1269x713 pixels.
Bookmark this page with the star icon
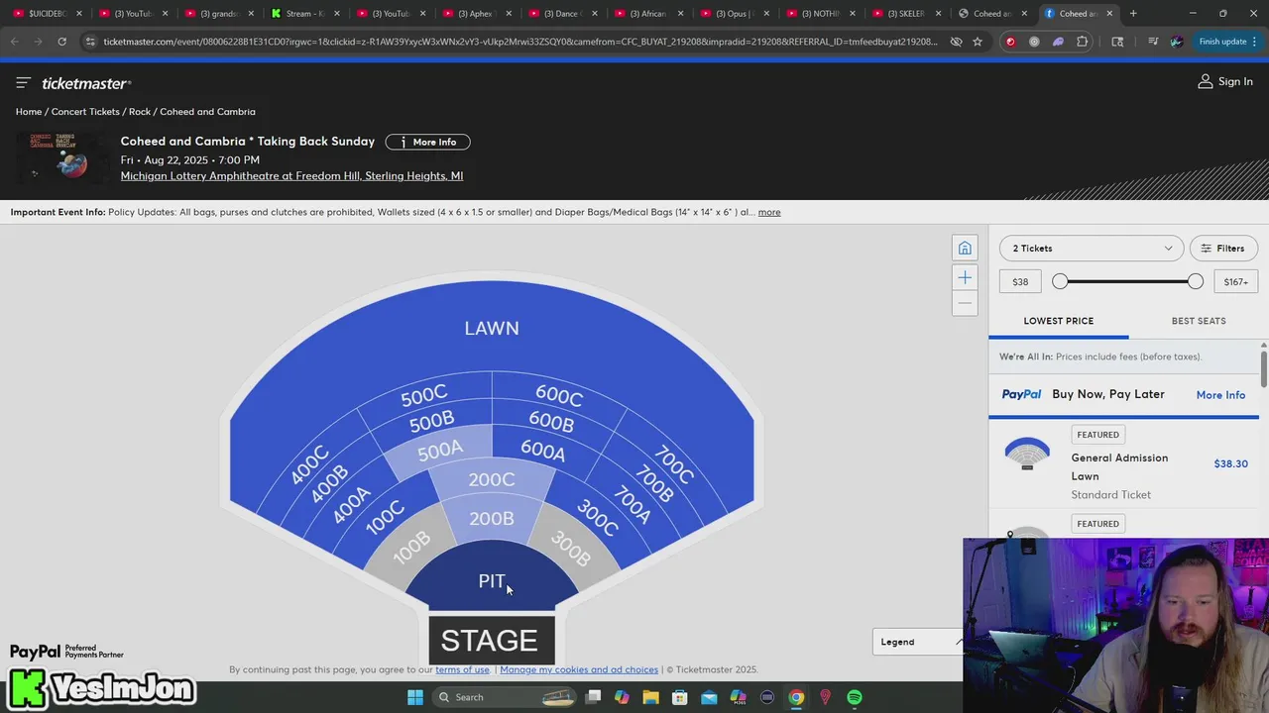pyautogui.click(x=978, y=42)
